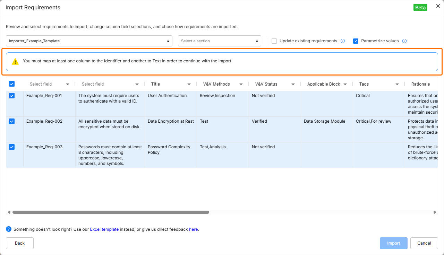Click the Import button
The image size is (444, 255).
tap(394, 243)
